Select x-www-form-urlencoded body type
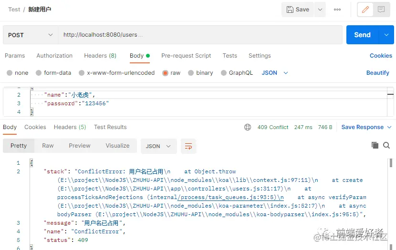The width and height of the screenshot is (396, 250). (117, 73)
